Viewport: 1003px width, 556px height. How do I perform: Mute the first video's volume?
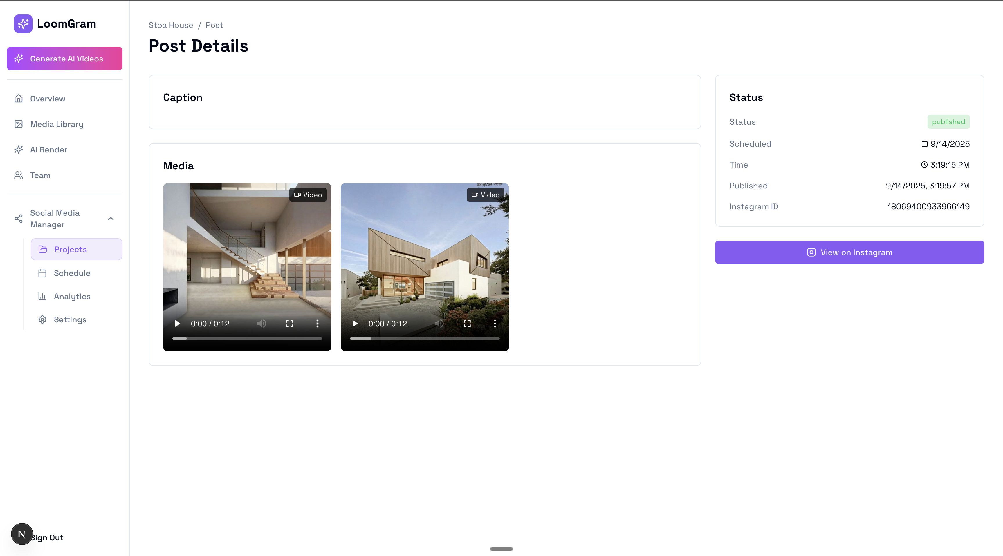pyautogui.click(x=262, y=324)
